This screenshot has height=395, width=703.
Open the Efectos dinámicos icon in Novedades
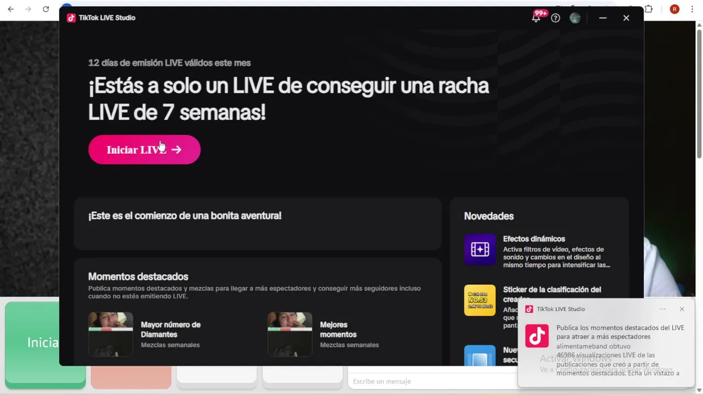pos(479,250)
